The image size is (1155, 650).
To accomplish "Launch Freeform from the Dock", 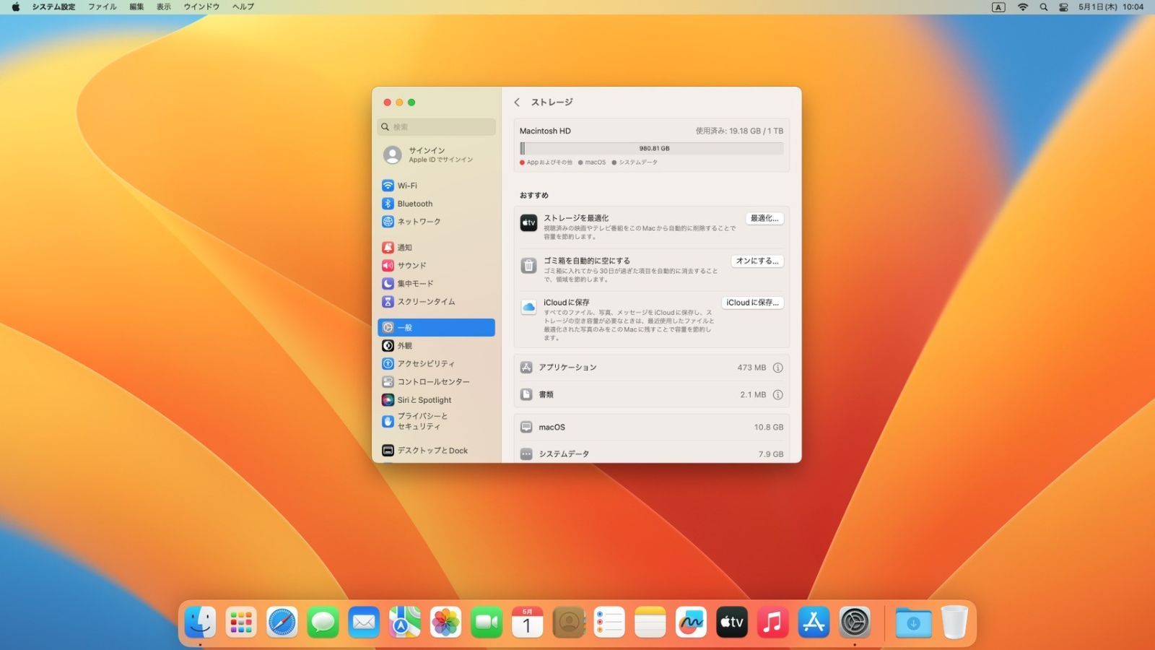I will [691, 622].
